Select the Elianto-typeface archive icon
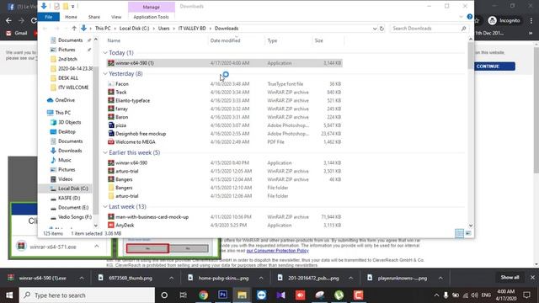The width and height of the screenshot is (539, 303). click(111, 100)
